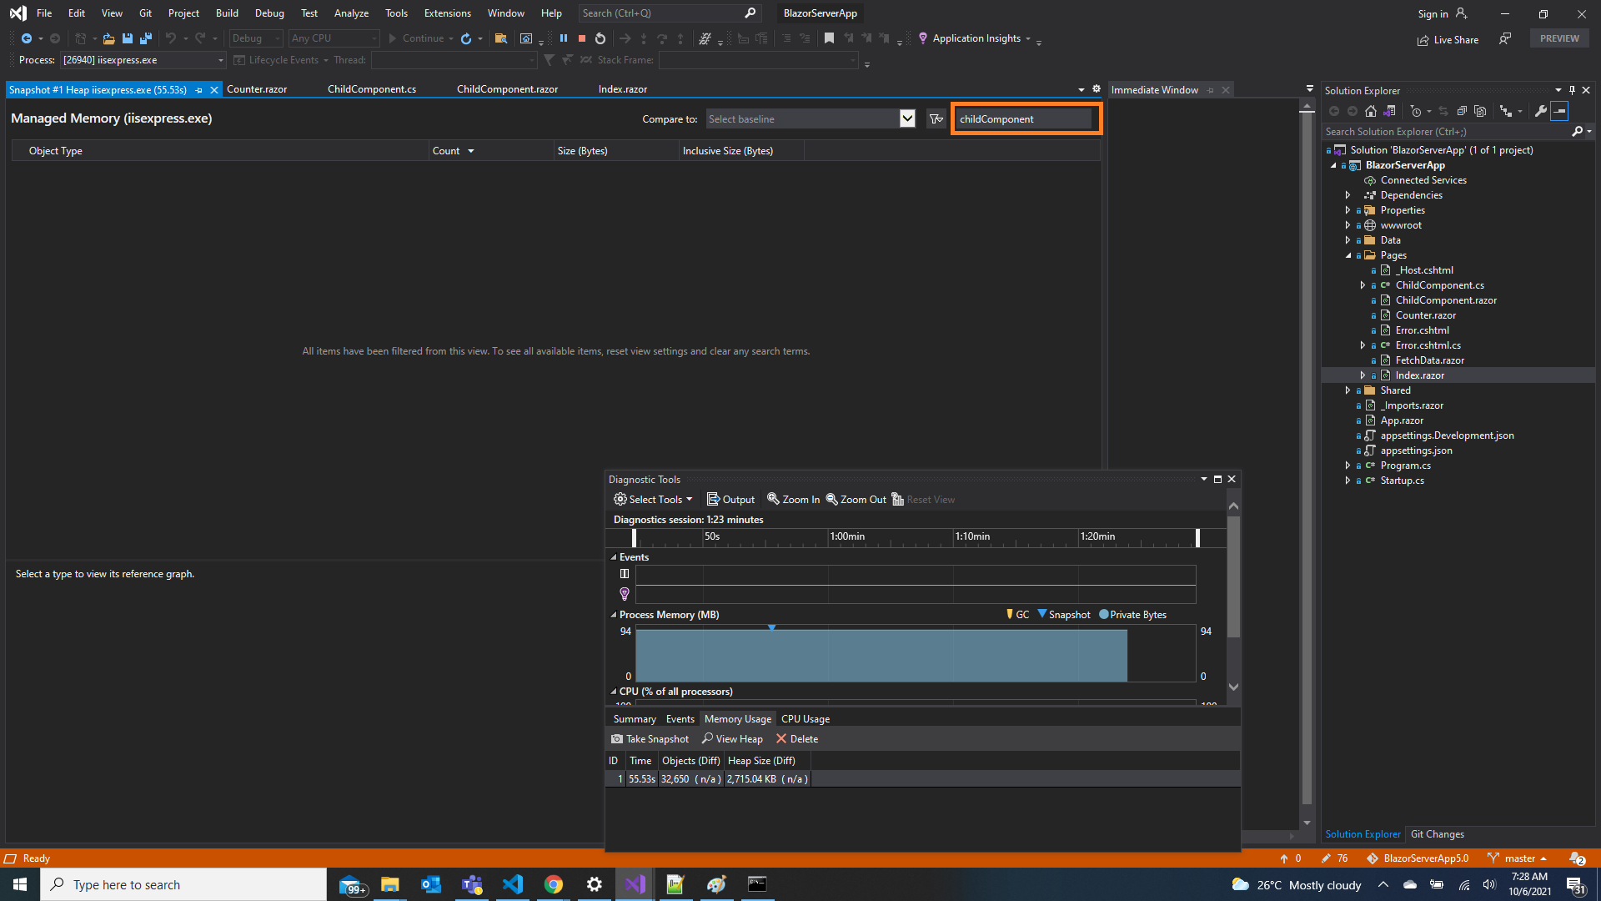
Task: Click the Continue button to resume debugging
Action: 419,38
